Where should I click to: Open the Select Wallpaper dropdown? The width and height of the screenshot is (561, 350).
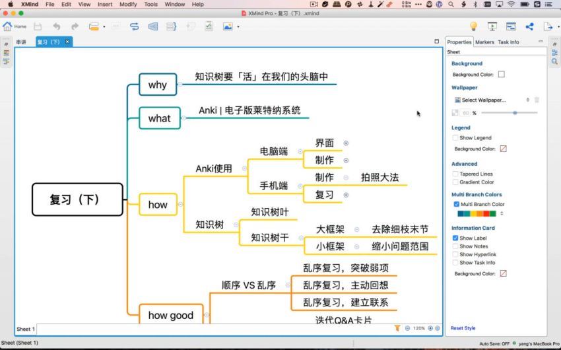point(492,100)
